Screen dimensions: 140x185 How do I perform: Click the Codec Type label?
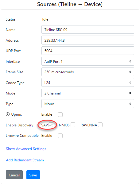pos(15,83)
